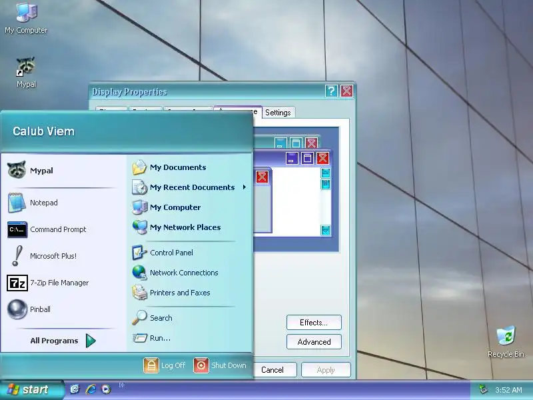Click Show Desktop quick launch icon
Viewport: 533px width, 400px height.
(75, 389)
